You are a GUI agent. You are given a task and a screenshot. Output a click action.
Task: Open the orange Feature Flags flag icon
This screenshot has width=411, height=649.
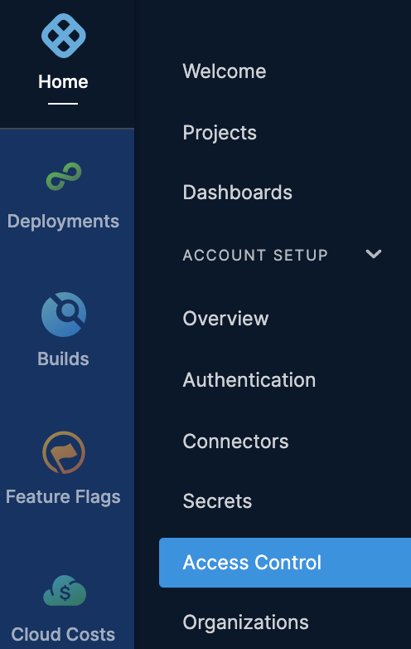(x=64, y=452)
